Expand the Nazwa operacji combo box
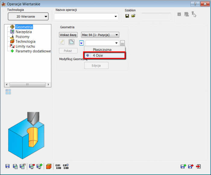This screenshot has width=211, height=175. 115,16
